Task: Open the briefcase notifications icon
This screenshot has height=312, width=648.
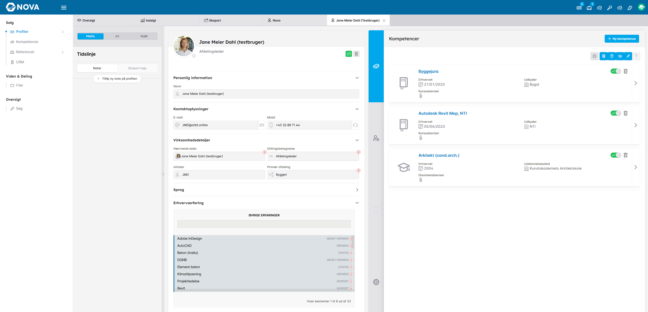Action: point(589,8)
